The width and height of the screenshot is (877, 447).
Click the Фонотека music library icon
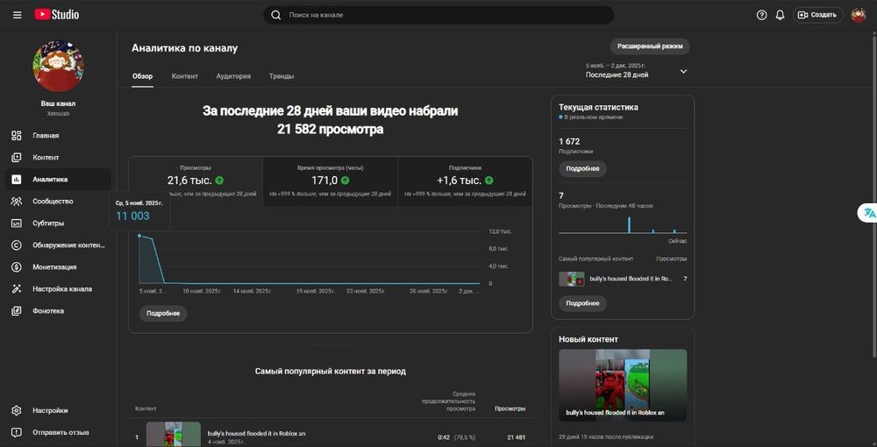16,310
